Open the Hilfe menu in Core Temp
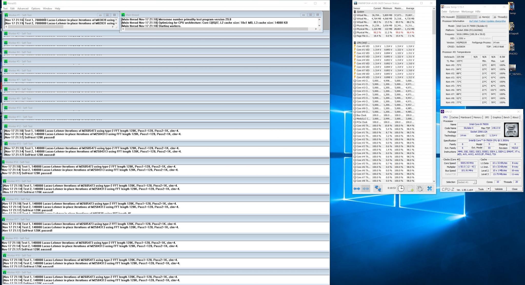Viewport: 525px width, 285px height. click(x=478, y=12)
